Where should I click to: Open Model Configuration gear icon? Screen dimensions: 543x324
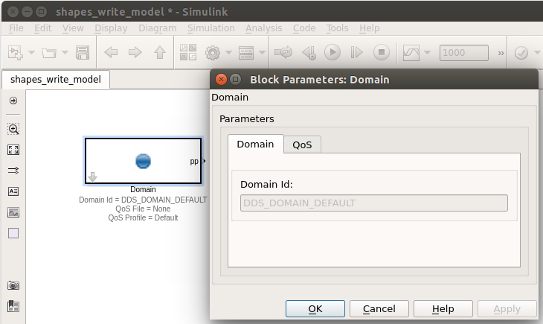[213, 53]
